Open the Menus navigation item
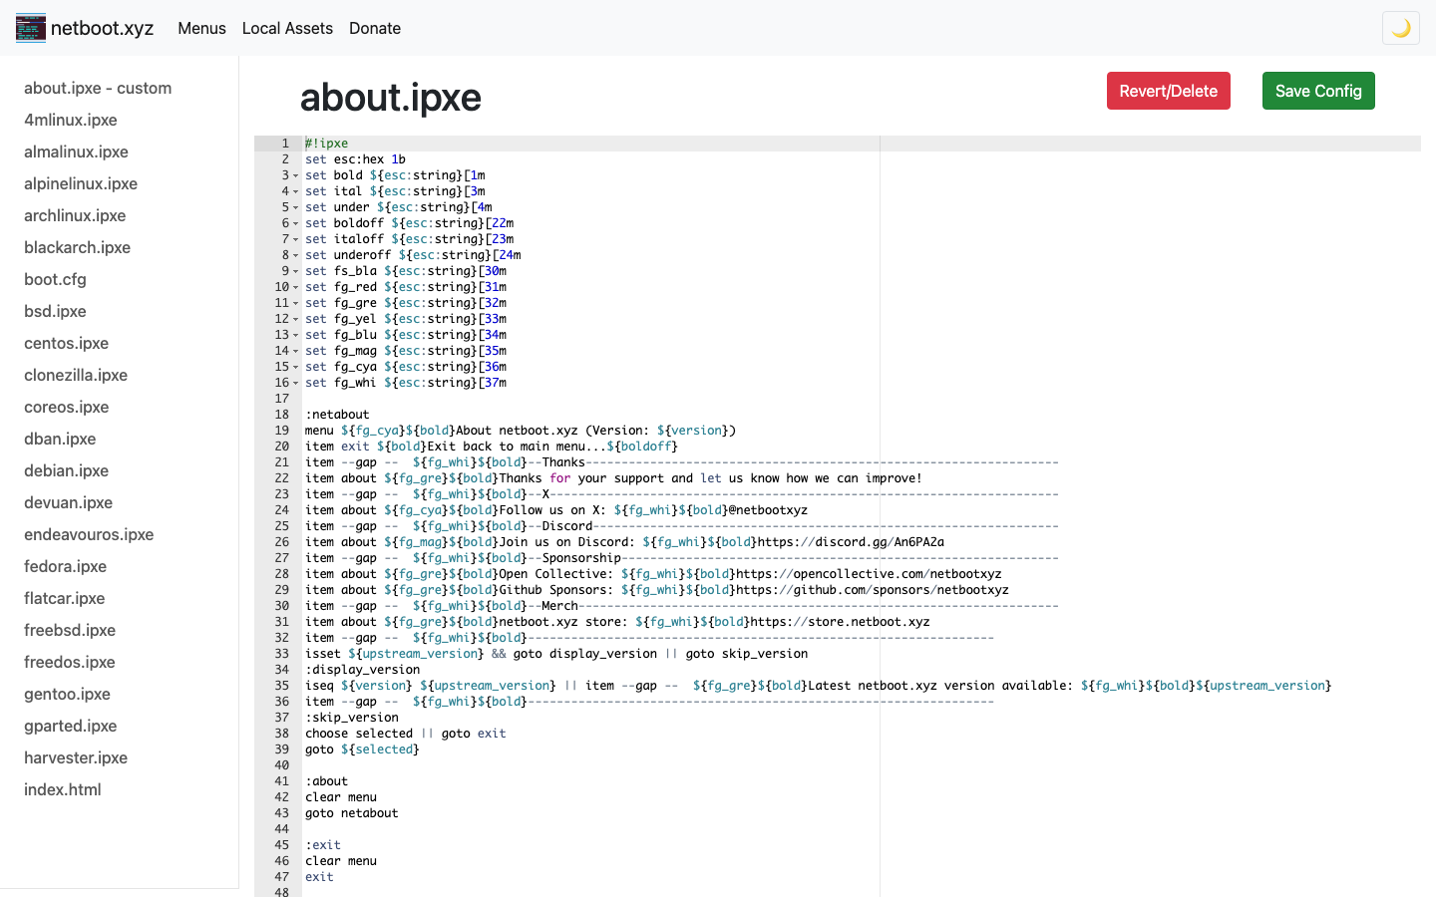Image resolution: width=1436 pixels, height=897 pixels. coord(201,28)
